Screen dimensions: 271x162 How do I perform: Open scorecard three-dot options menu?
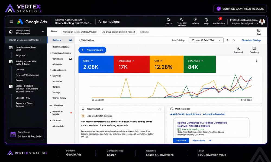(256, 61)
